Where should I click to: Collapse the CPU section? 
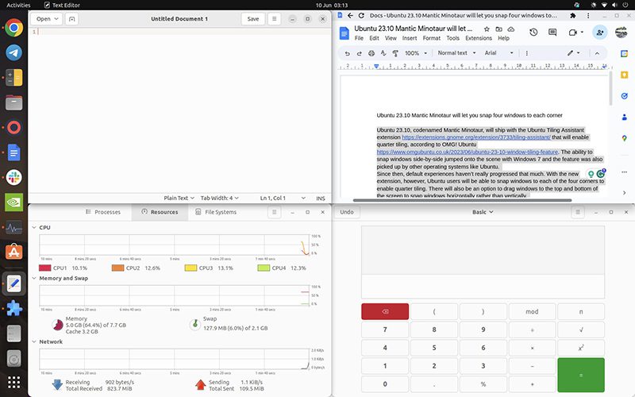point(34,228)
